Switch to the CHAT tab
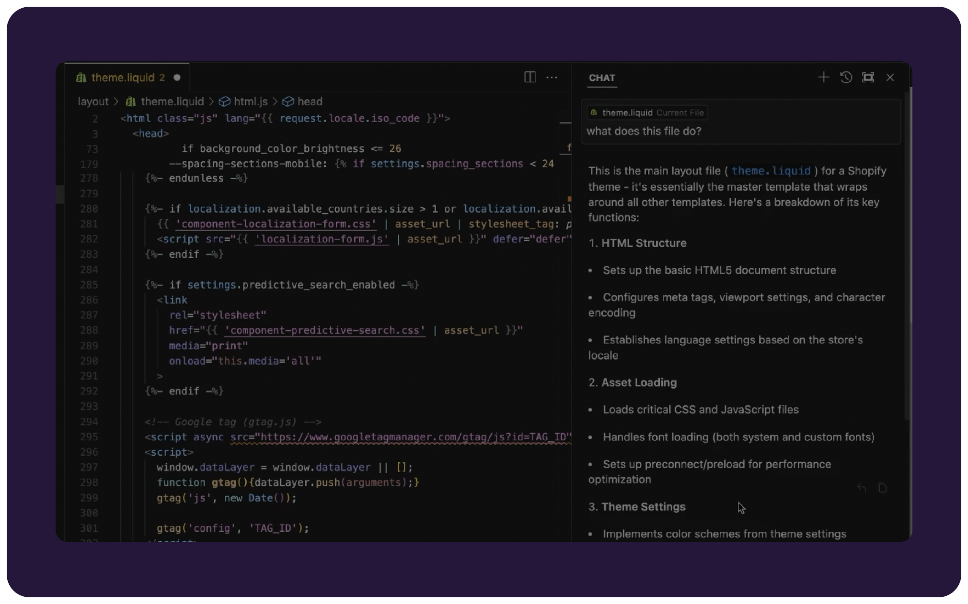The width and height of the screenshot is (968, 604). 602,78
